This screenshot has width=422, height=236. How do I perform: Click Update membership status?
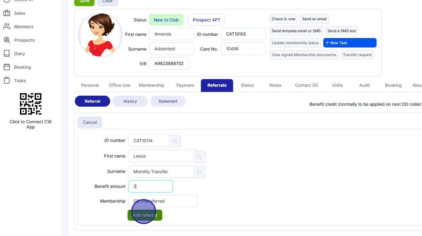[295, 43]
